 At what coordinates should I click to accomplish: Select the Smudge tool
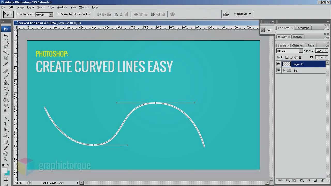point(6,105)
